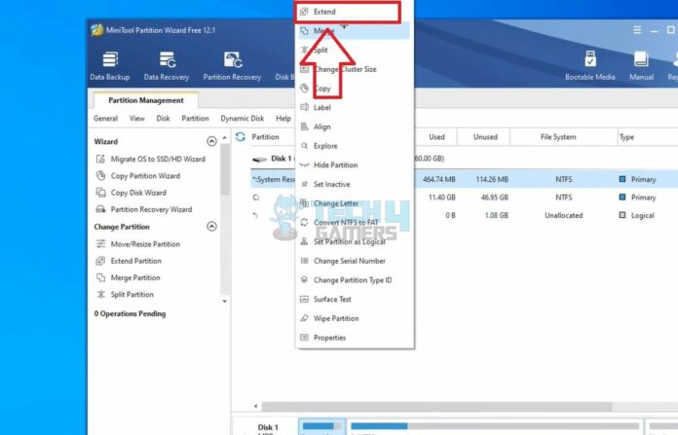Select the Unallocated partition row
Image resolution: width=678 pixels, height=435 pixels.
coord(464,215)
